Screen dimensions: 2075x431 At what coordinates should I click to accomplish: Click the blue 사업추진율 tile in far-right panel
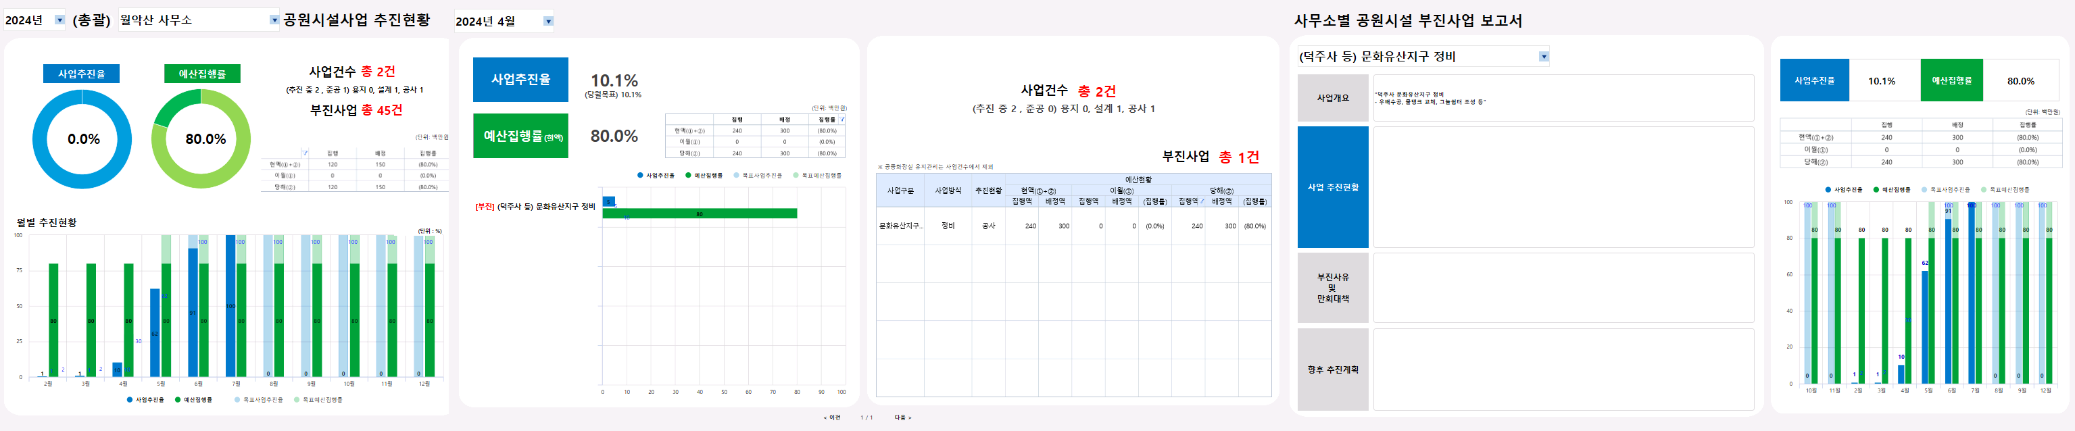[x=1814, y=80]
